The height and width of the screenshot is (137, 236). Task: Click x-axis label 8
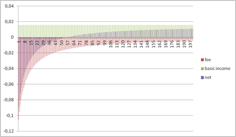coord(25,42)
